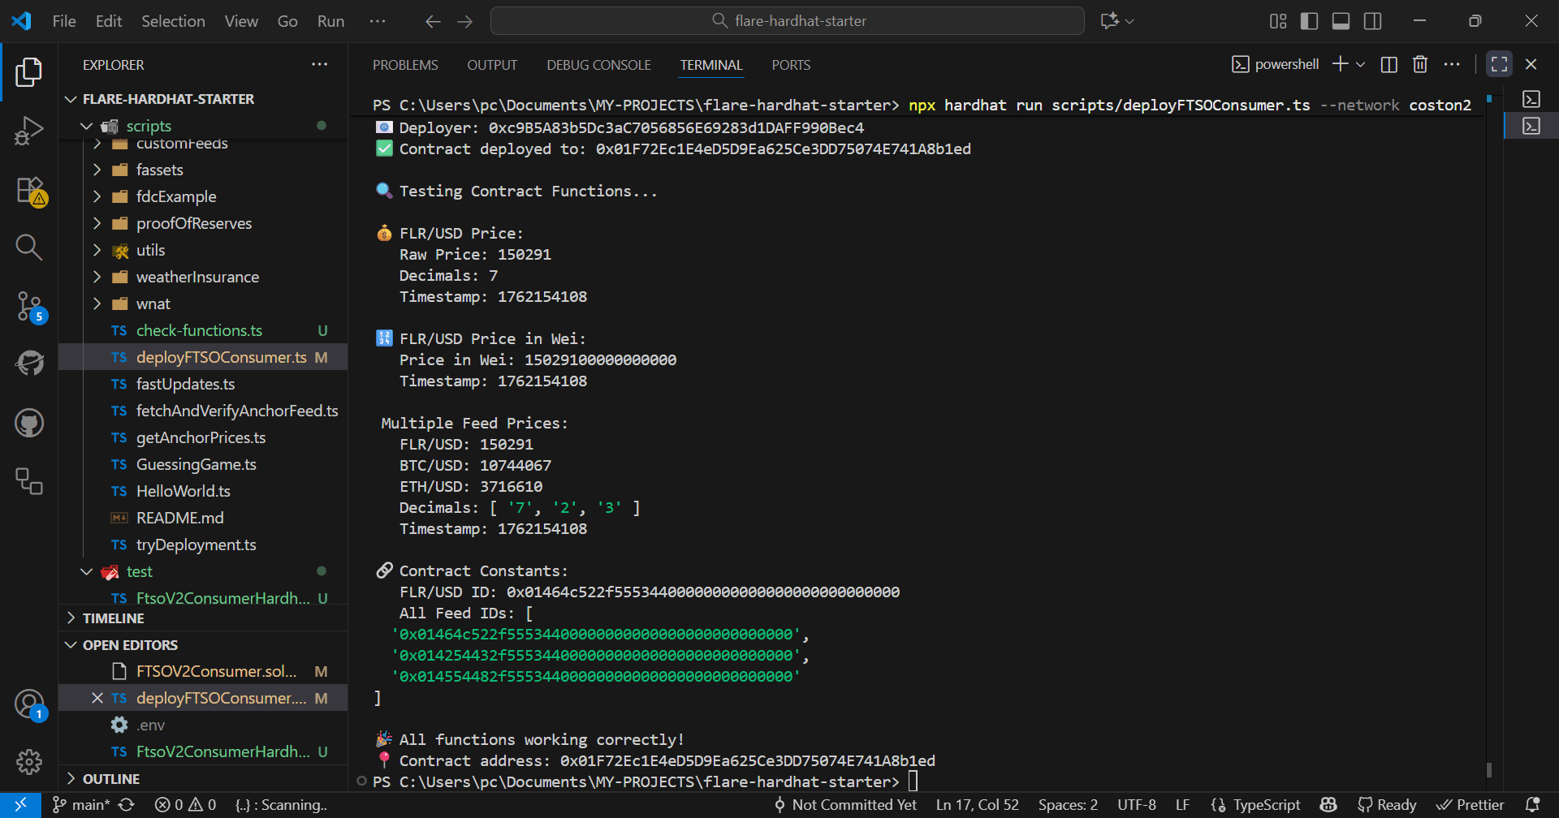Open the Run and Debug view
The image size is (1559, 818).
[29, 130]
